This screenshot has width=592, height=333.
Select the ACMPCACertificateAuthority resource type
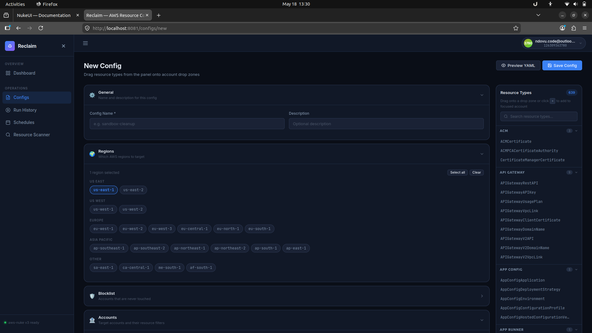coord(529,151)
